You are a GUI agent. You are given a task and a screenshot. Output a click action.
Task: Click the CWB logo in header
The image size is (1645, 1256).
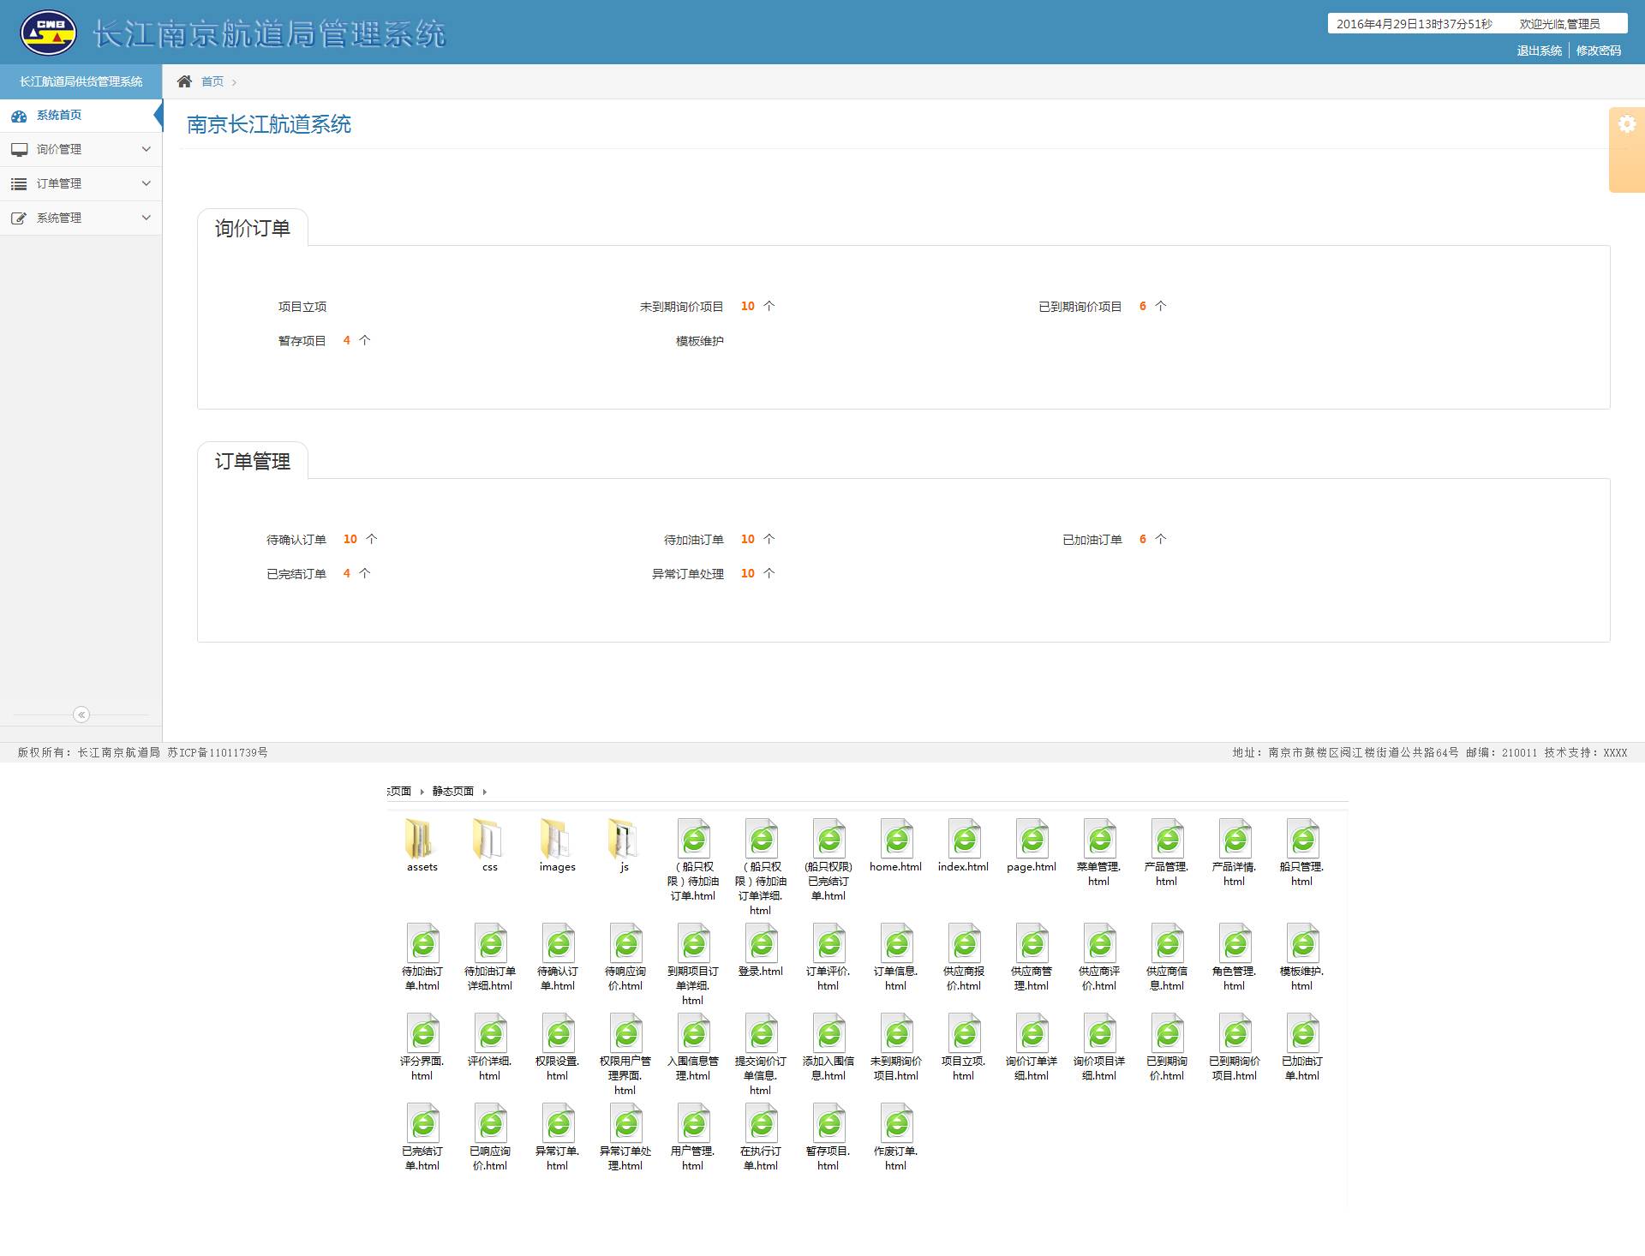click(48, 33)
